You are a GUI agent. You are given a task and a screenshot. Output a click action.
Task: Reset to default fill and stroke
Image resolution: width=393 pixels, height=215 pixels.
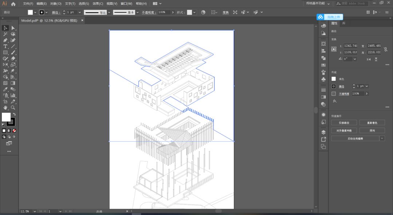3,124
